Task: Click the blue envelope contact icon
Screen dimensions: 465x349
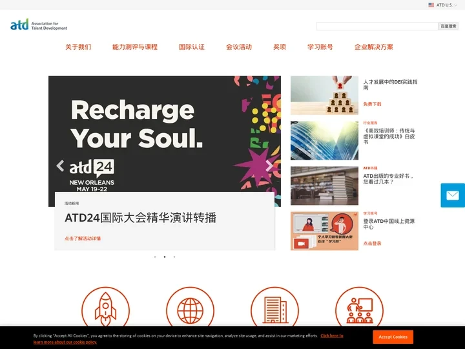Action: tap(453, 195)
